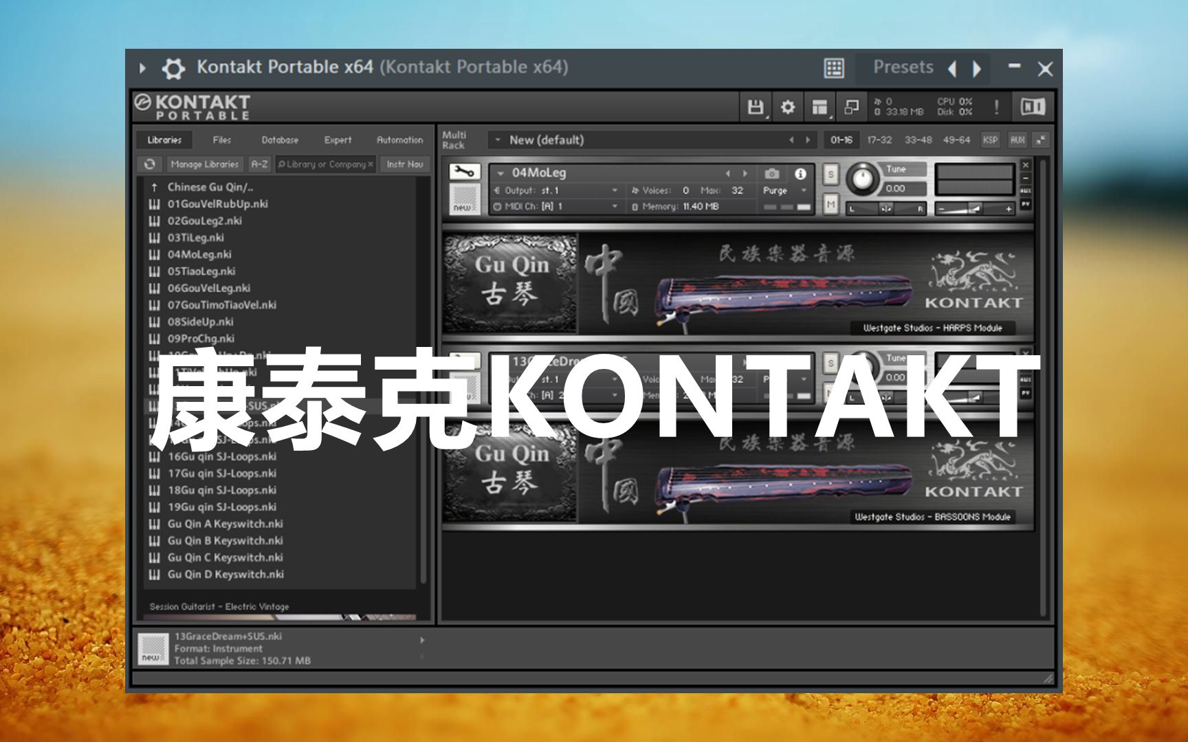The image size is (1188, 742).
Task: Toggle 04MoLeg PV performance view
Action: click(x=1026, y=204)
